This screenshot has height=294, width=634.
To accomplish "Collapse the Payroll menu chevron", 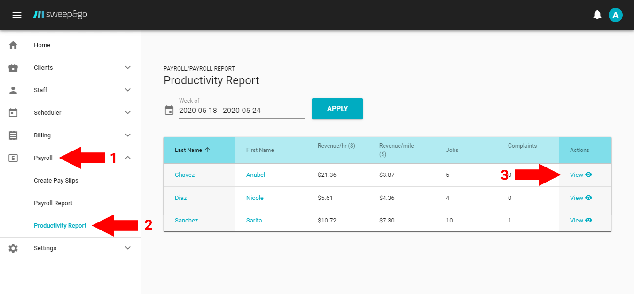I will tap(128, 158).
